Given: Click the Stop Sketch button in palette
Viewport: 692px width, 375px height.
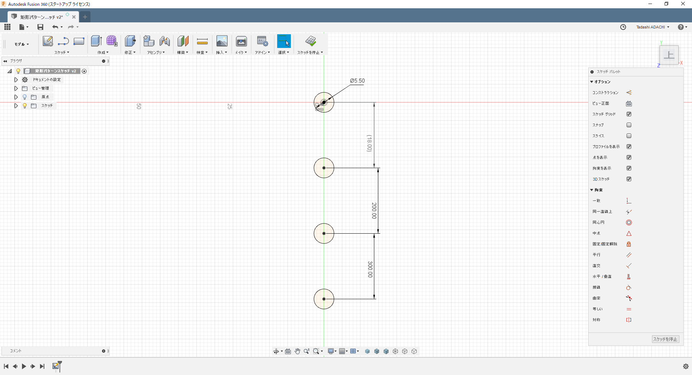Looking at the screenshot, I should (x=665, y=339).
